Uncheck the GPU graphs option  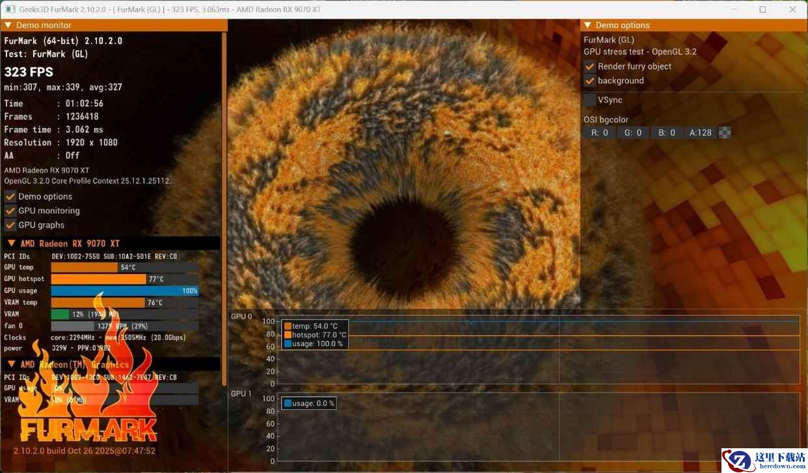(10, 225)
